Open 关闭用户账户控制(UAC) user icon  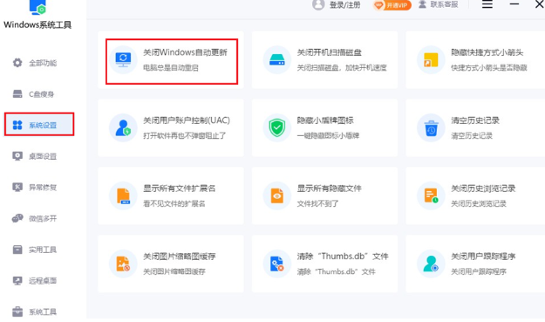click(x=123, y=127)
